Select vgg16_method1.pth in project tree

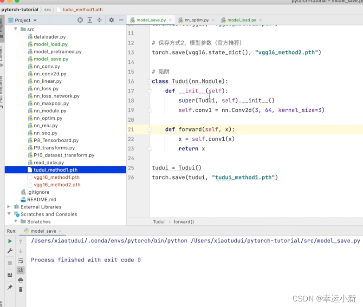(x=56, y=177)
